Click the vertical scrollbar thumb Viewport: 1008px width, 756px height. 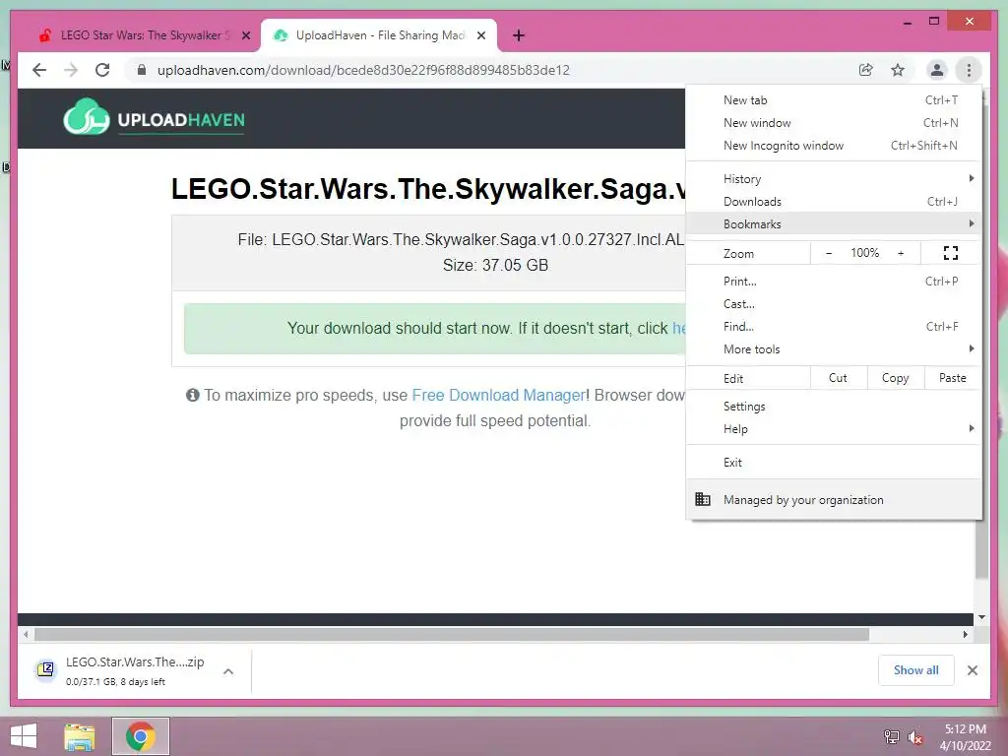point(981,549)
